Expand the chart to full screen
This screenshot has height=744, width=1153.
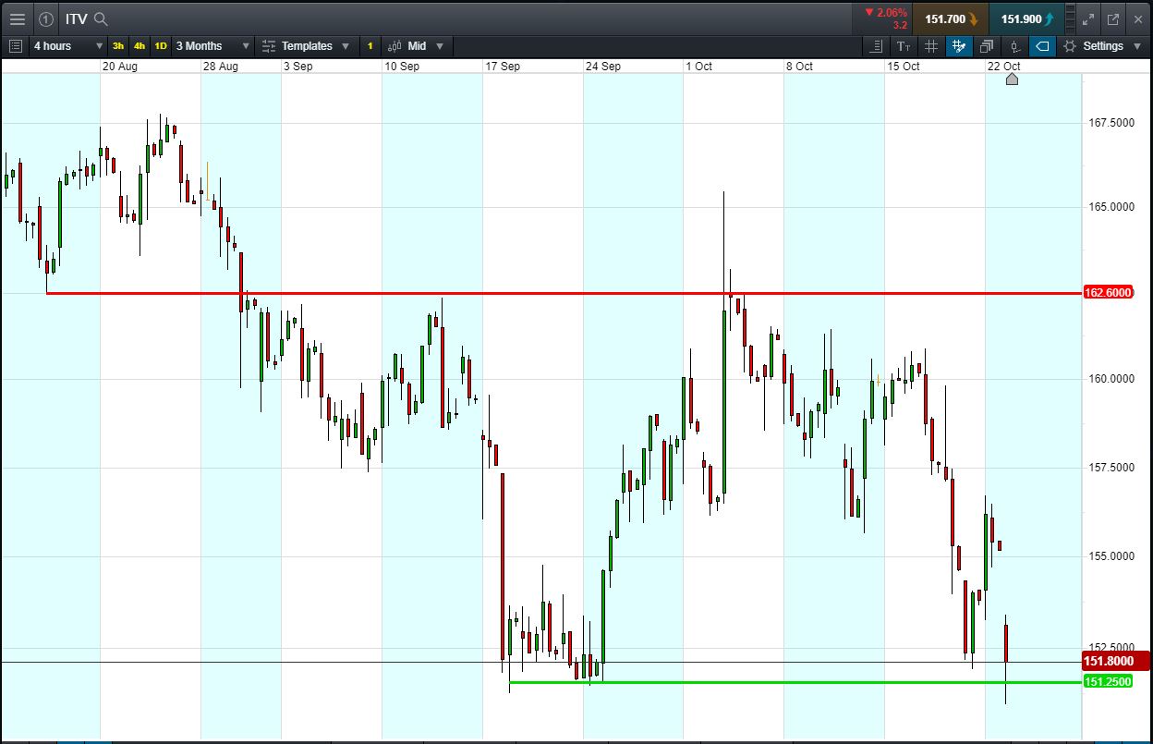[1088, 18]
